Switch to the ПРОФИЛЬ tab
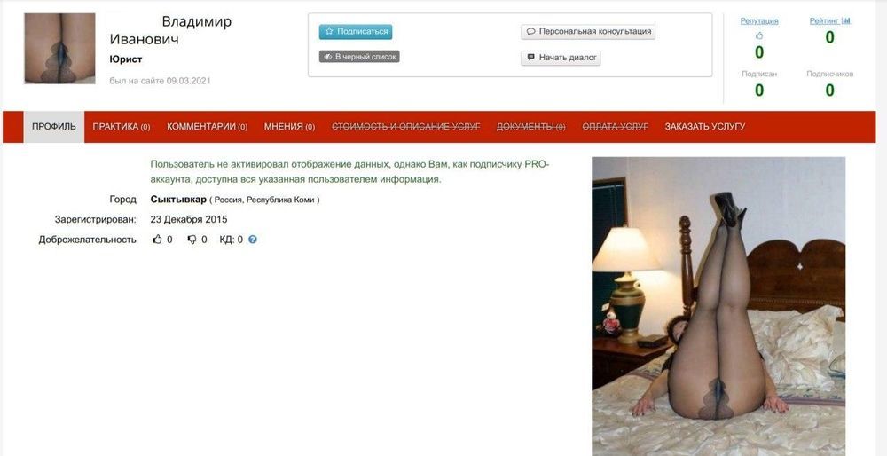887x456 pixels. [x=54, y=127]
